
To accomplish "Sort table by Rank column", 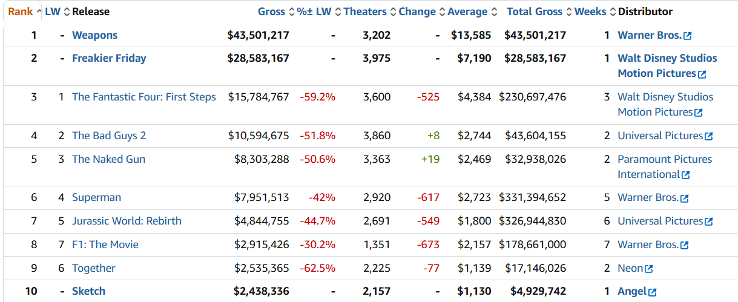I will tap(20, 11).
